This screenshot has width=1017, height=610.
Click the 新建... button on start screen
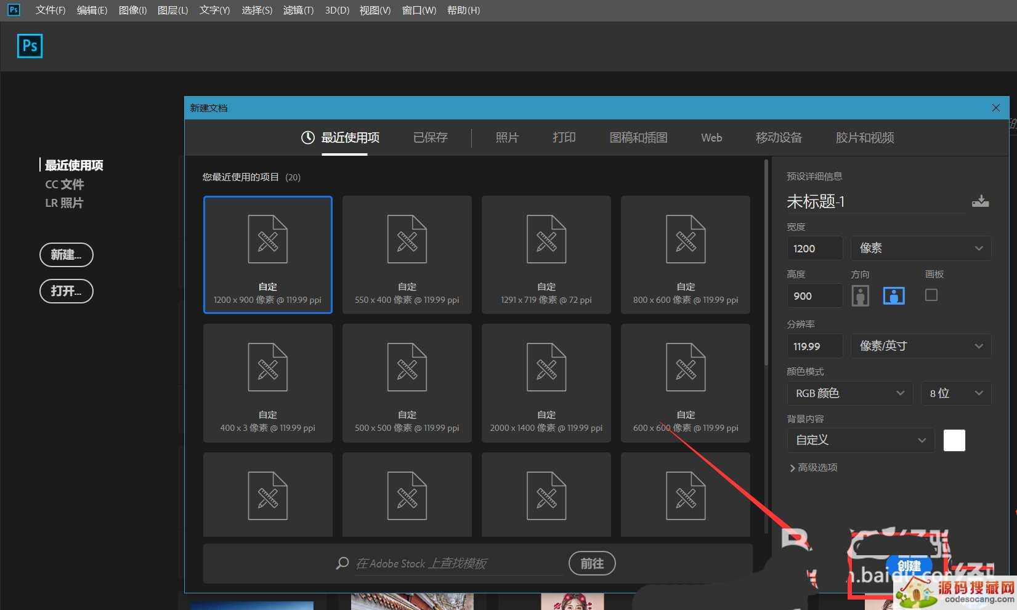pos(66,255)
